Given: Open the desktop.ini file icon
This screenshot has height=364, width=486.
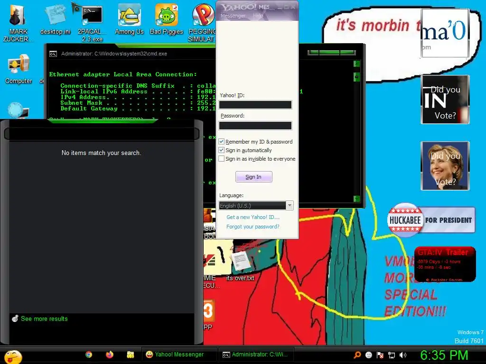Looking at the screenshot, I should coord(55,20).
